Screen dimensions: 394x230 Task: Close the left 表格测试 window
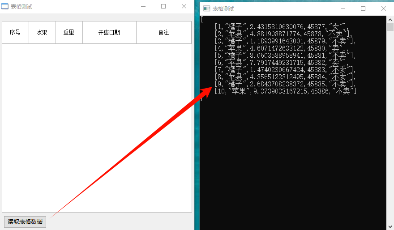184,6
